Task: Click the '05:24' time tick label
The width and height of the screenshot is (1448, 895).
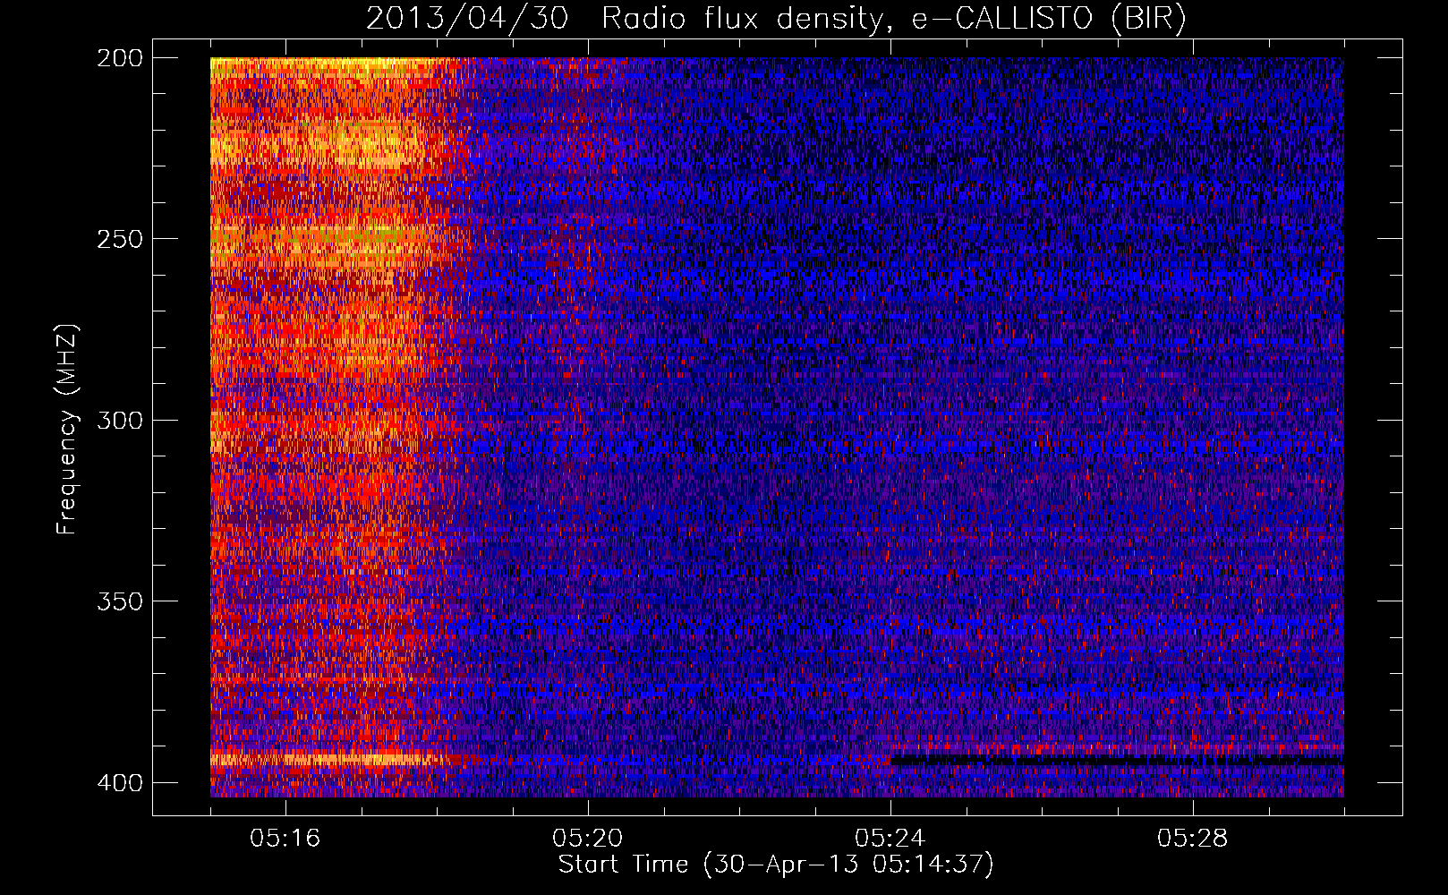Action: pos(890,839)
